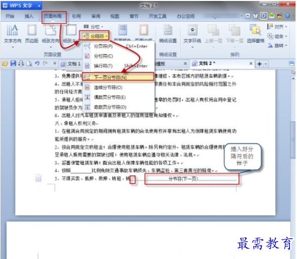Click the vertical scrollbar thumb
The height and width of the screenshot is (259, 297).
coord(293,140)
